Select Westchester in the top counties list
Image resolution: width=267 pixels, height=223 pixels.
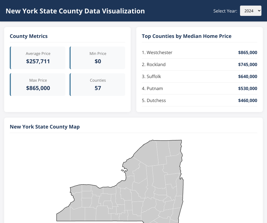tap(159, 52)
